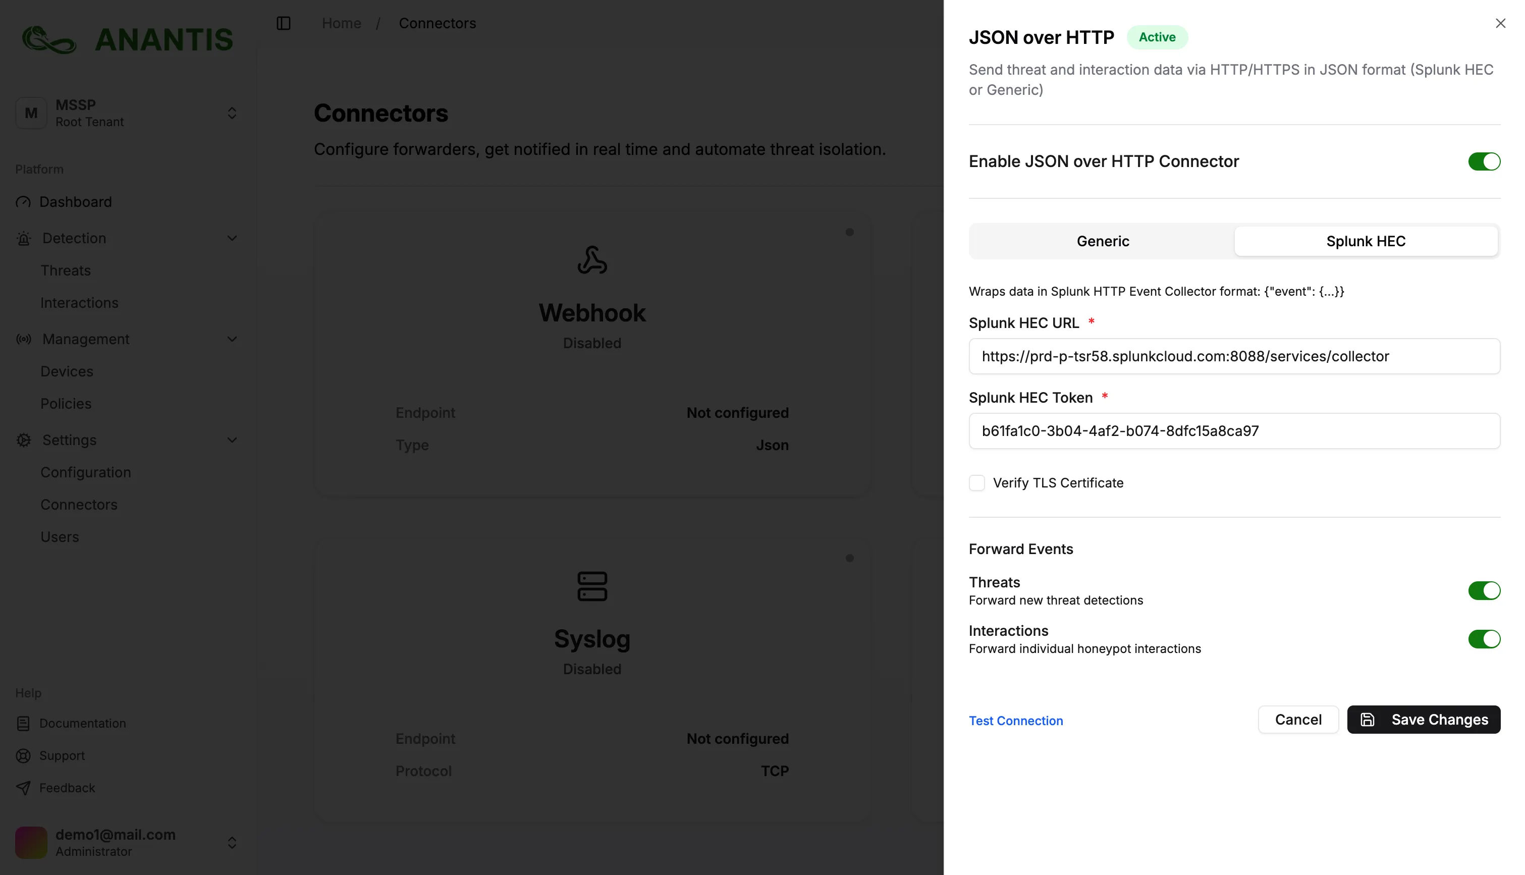The height and width of the screenshot is (875, 1525).
Task: Disable the JSON over HTTP Connector toggle
Action: pos(1484,161)
